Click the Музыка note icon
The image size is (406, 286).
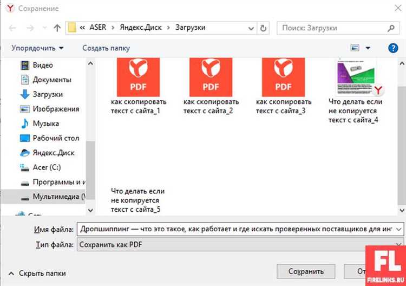(25, 123)
